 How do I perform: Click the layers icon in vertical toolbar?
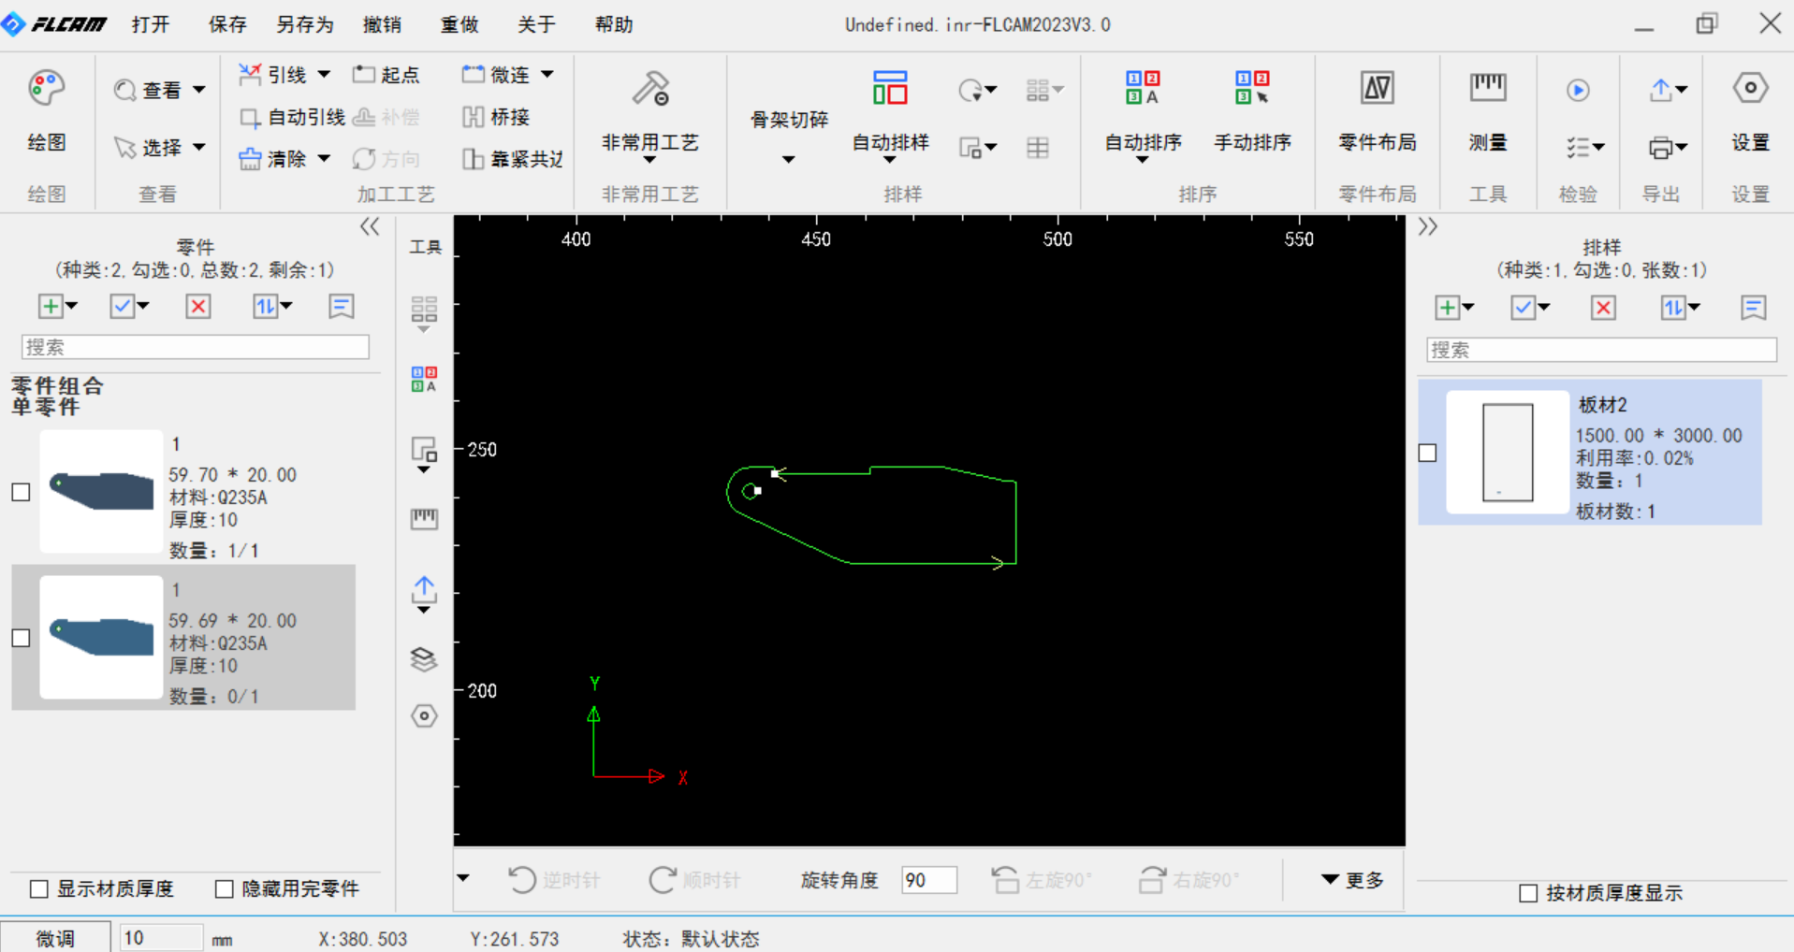[424, 659]
